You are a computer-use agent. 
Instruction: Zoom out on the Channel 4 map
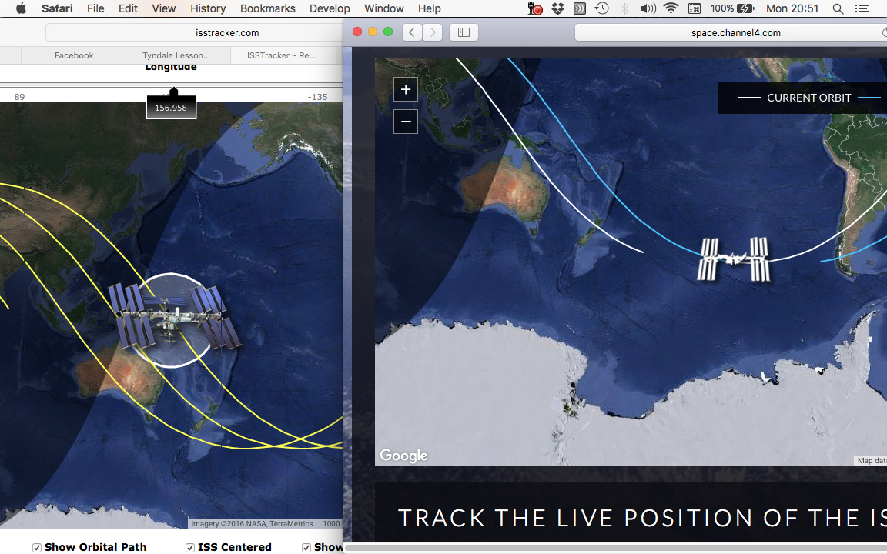coord(406,122)
